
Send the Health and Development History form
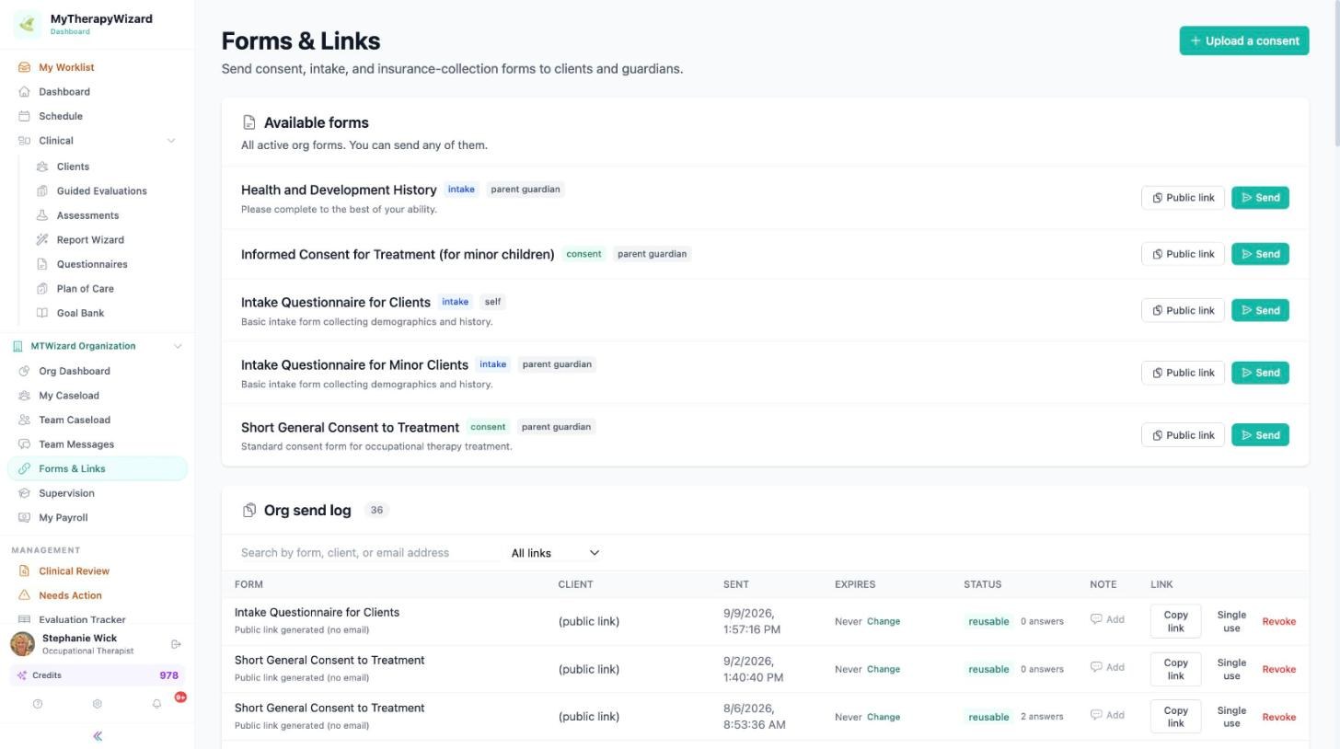tap(1260, 198)
